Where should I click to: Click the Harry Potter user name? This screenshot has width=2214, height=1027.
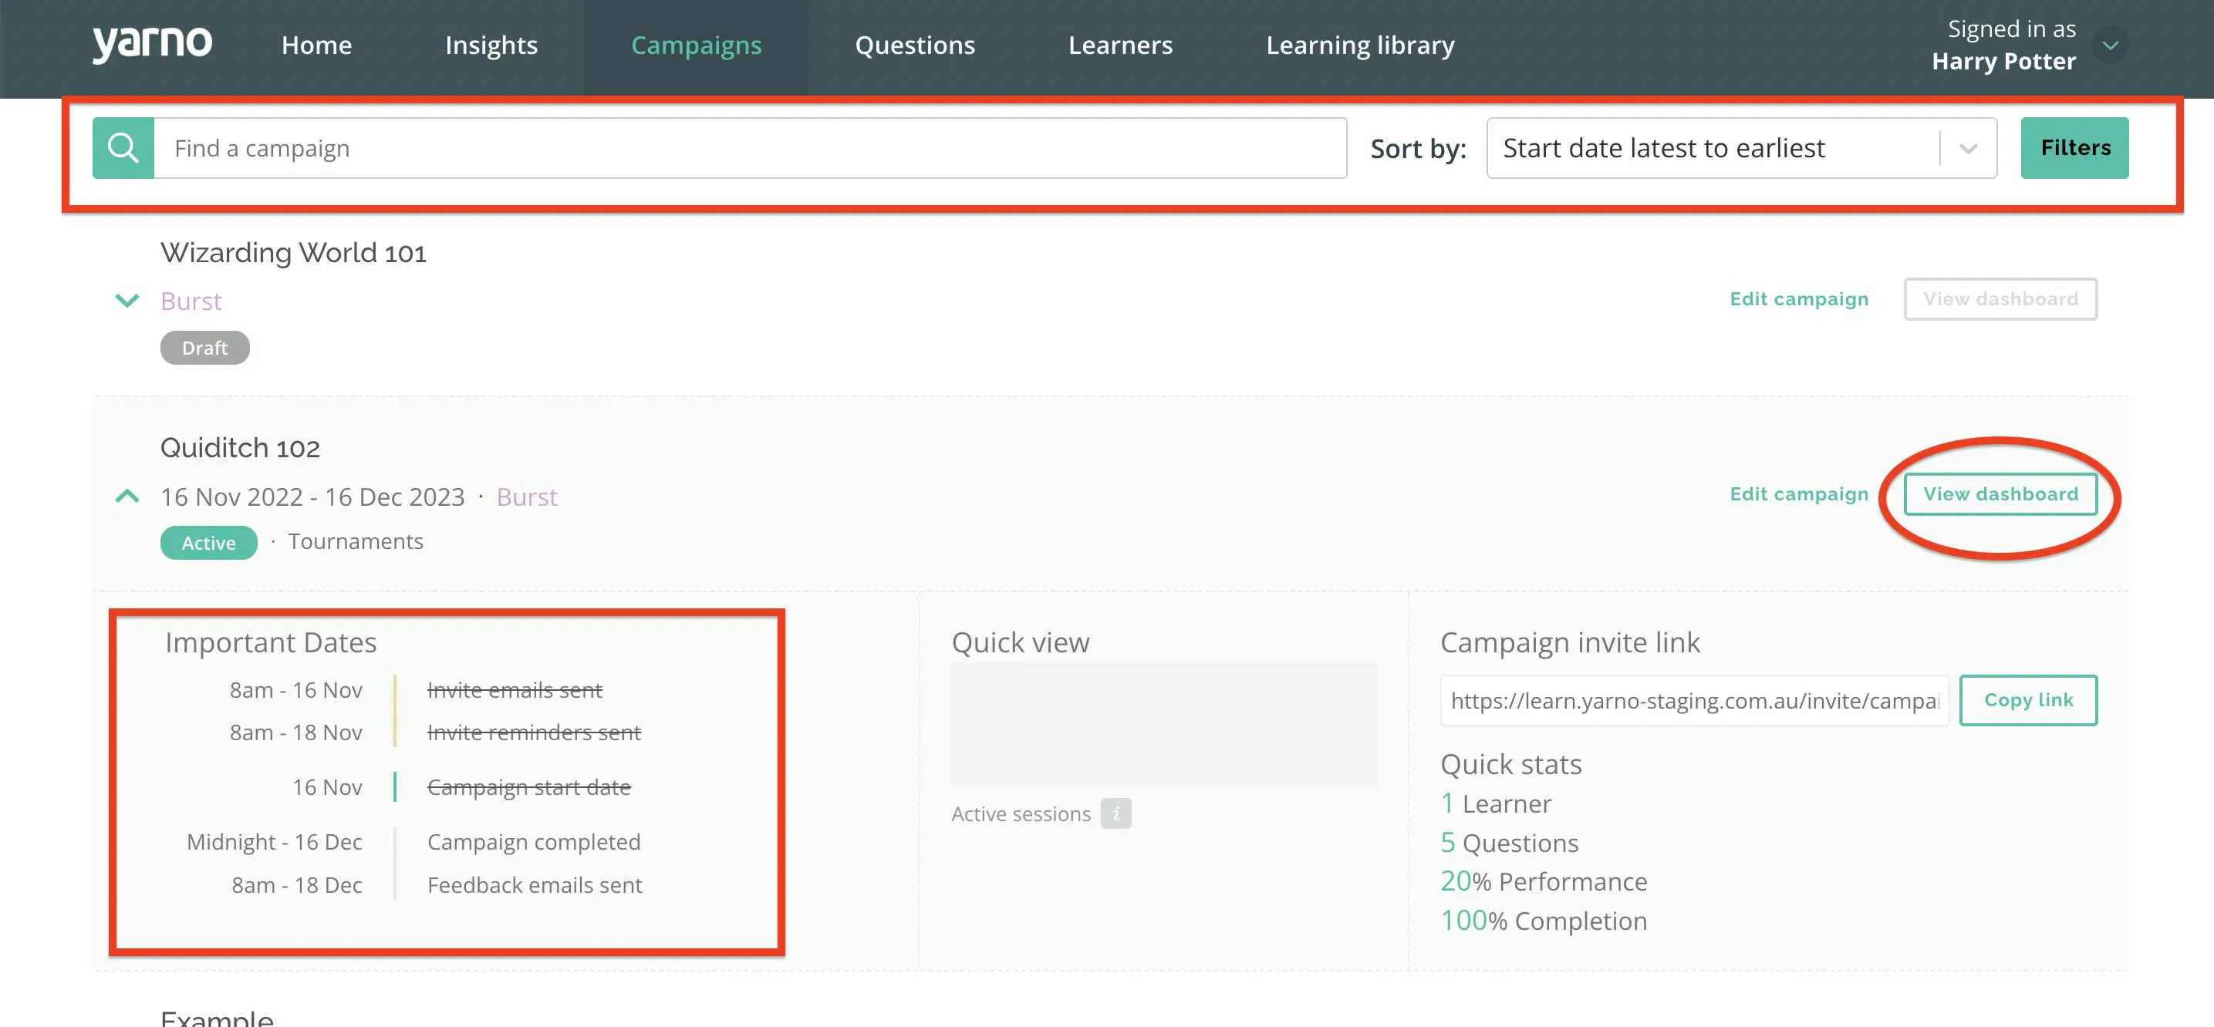coord(2003,61)
